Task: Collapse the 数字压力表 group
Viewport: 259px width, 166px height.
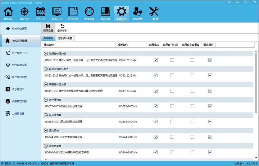Action: (46, 100)
